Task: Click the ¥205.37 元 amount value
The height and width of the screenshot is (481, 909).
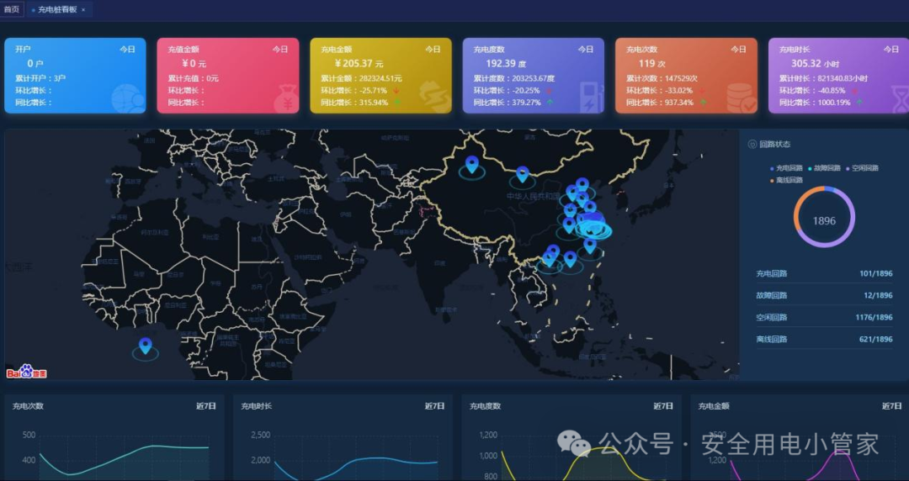Action: (359, 64)
